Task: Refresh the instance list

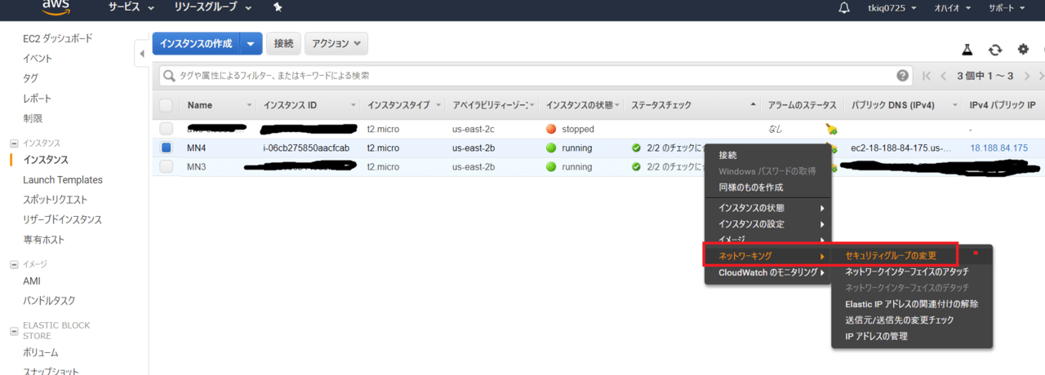Action: [995, 50]
